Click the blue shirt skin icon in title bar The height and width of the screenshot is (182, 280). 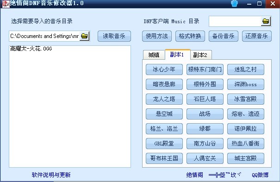tap(234, 3)
